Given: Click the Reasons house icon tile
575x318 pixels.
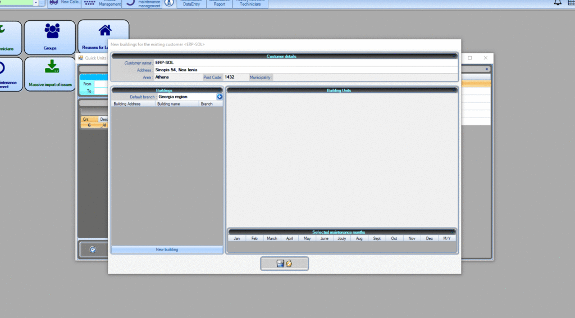Looking at the screenshot, I should point(103,34).
